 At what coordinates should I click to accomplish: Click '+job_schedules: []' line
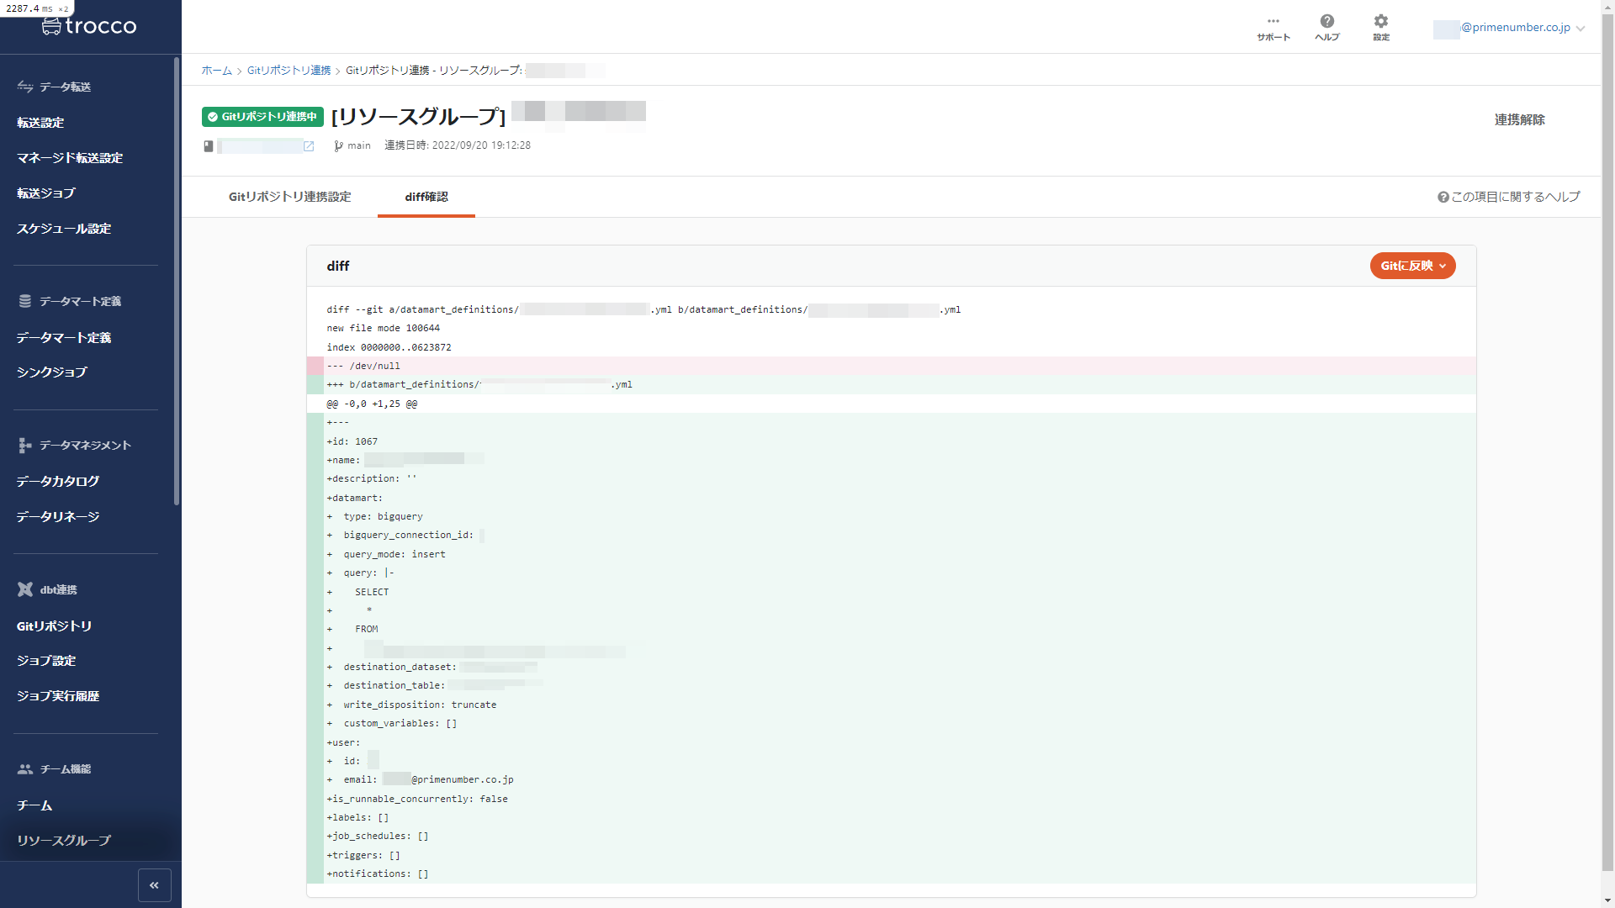coord(891,836)
